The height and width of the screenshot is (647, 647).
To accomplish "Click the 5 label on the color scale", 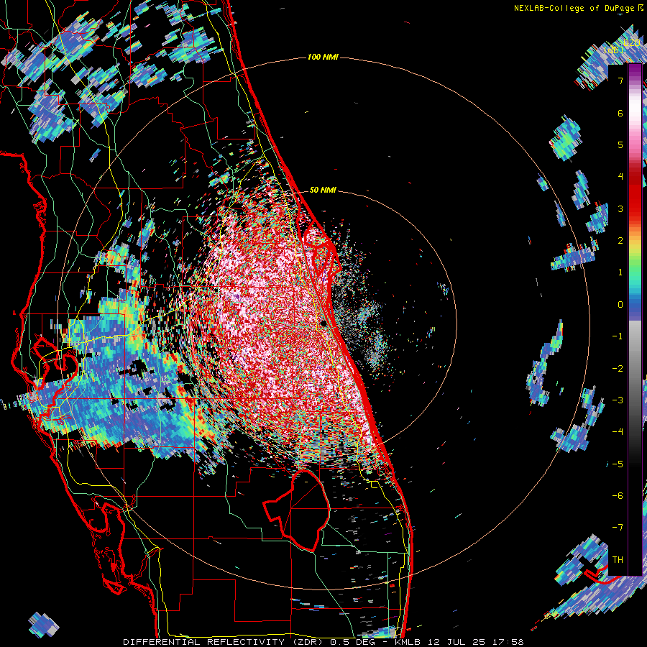I will tap(620, 144).
